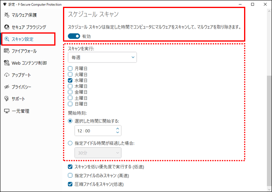Image resolution: width=272 pixels, height=192 pixels.
Task: Uncheck the 水曜日 checkbox
Action: 70,80
